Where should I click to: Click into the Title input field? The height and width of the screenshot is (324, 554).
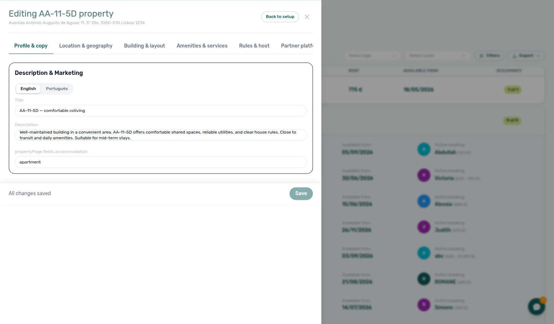[161, 111]
